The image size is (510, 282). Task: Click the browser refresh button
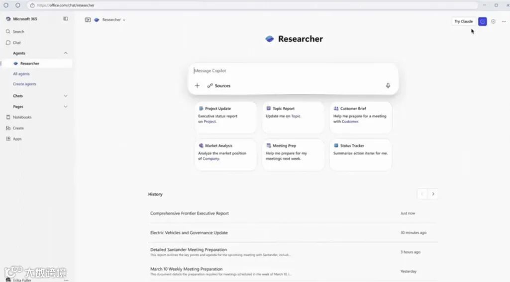pyautogui.click(x=17, y=5)
